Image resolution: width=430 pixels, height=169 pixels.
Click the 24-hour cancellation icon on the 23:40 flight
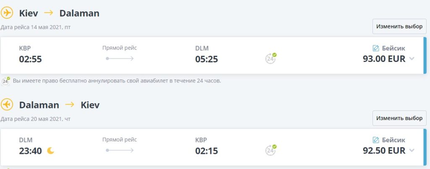(x=271, y=150)
